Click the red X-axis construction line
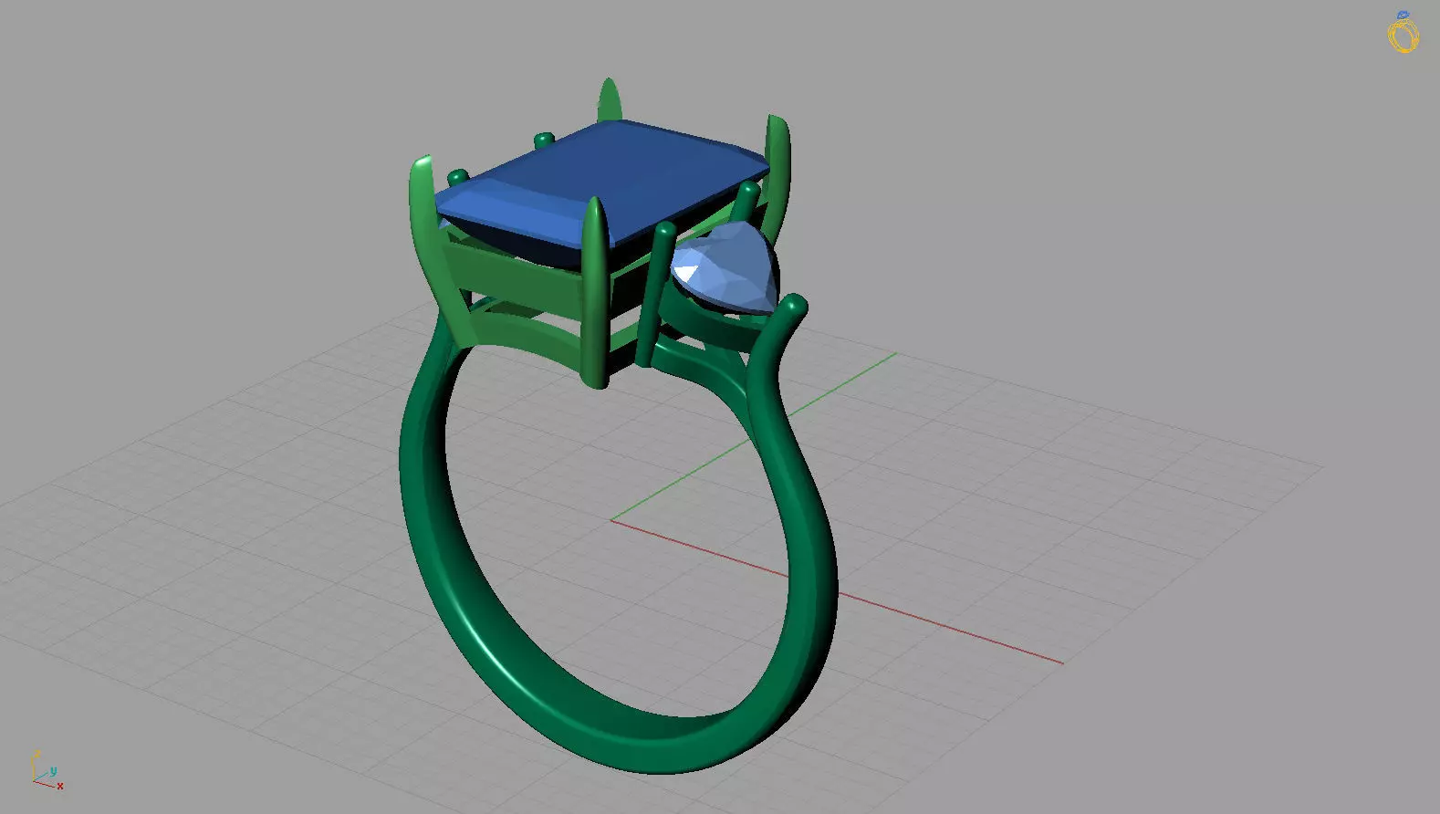 coord(837,591)
